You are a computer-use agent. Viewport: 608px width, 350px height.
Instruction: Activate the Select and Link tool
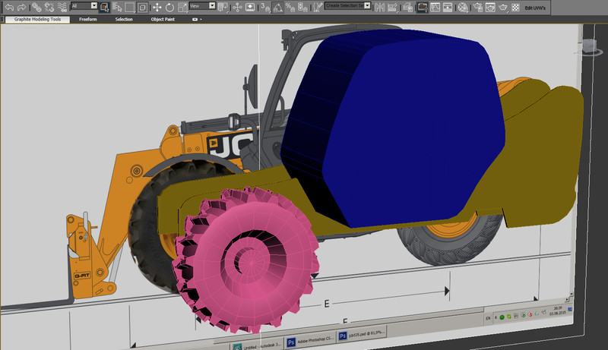click(36, 6)
